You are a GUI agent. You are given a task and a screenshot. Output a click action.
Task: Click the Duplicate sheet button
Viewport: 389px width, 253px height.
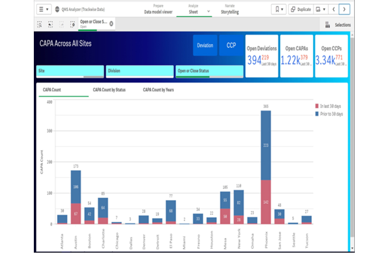[x=300, y=9]
